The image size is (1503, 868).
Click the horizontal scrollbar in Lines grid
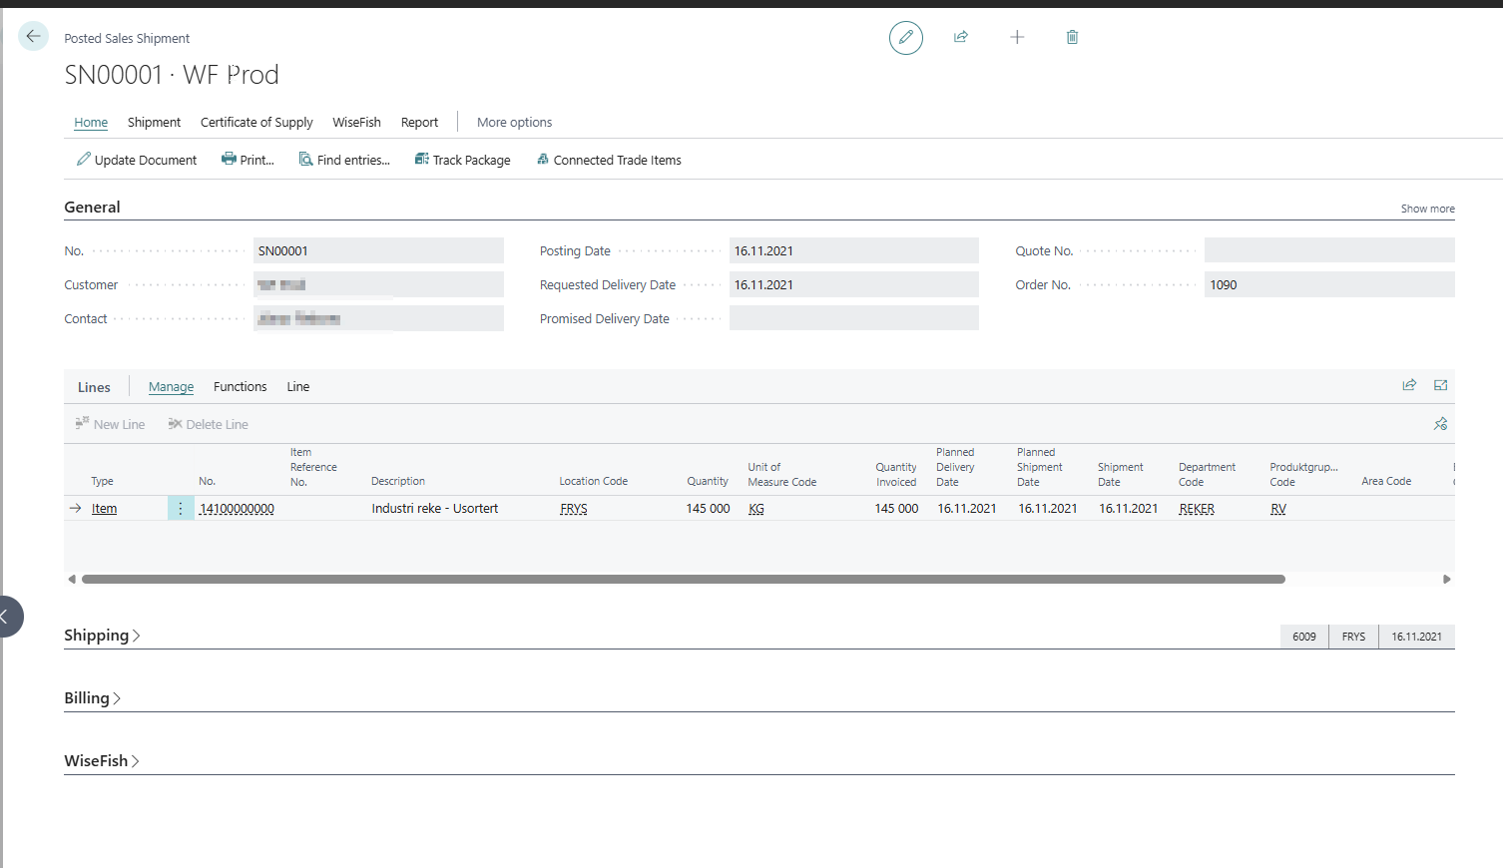point(683,580)
